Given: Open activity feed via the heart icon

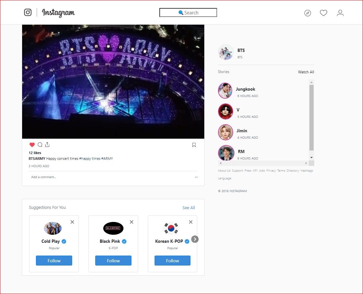Looking at the screenshot, I should point(324,13).
